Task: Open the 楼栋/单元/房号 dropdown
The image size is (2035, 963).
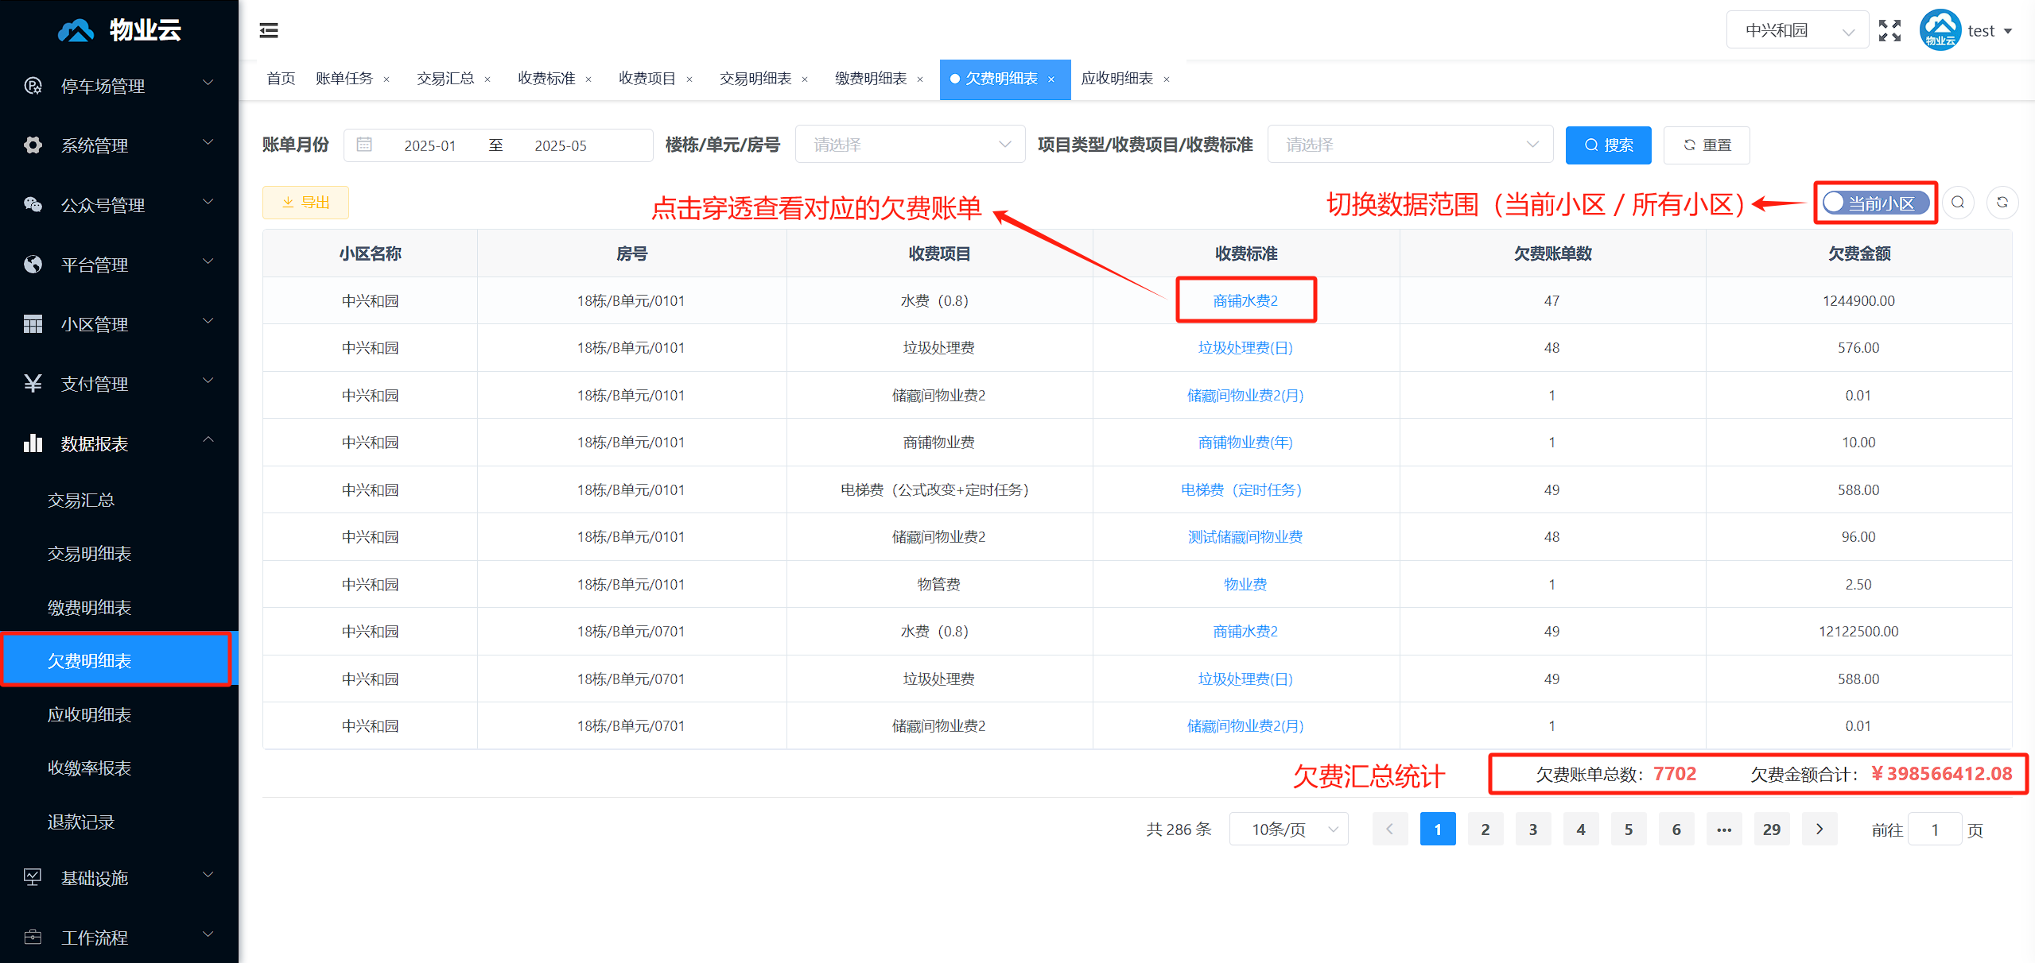Action: click(x=911, y=145)
